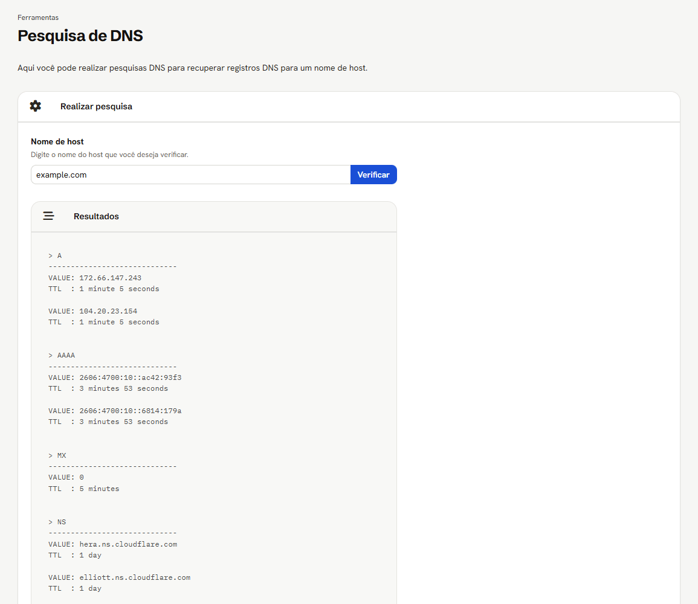698x604 pixels.
Task: Select elliott.ns.cloudflare.com nameserver value
Action: 135,578
